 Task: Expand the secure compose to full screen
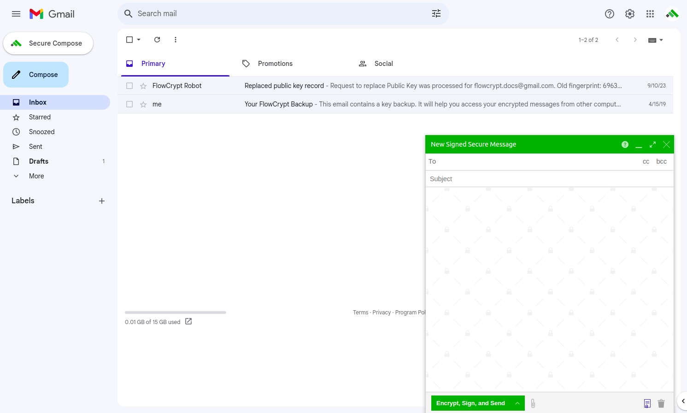[x=652, y=144]
